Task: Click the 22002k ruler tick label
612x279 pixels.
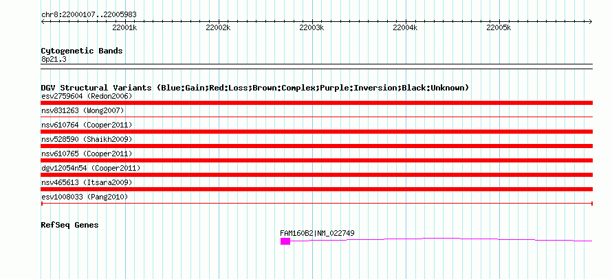Action: (218, 27)
